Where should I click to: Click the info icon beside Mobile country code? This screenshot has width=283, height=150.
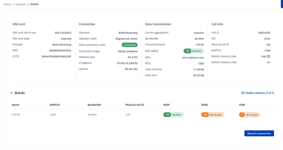click(268, 56)
